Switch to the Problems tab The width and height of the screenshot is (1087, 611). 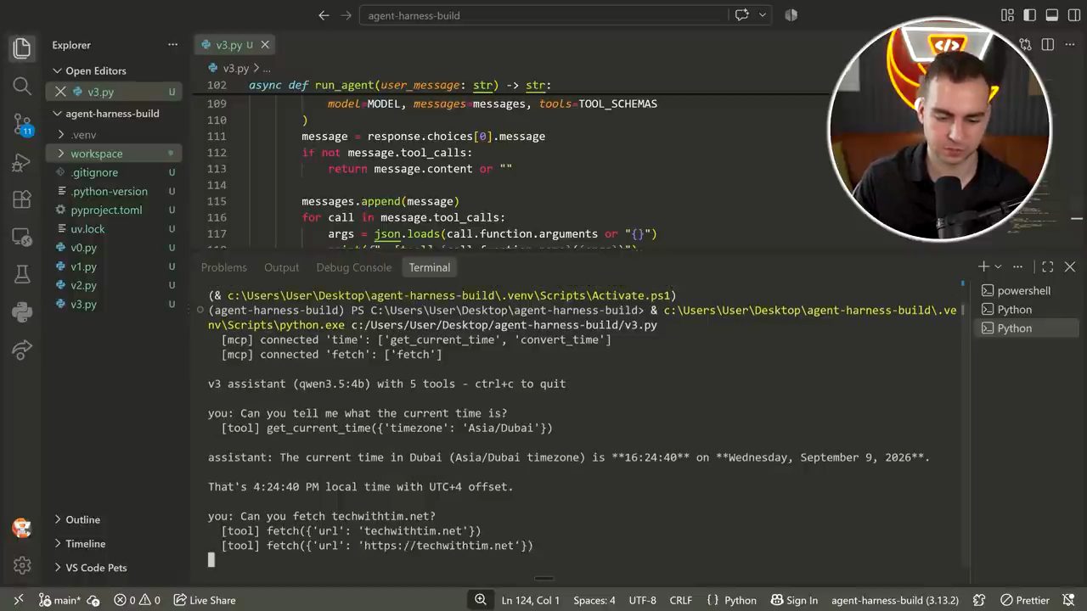tap(223, 267)
